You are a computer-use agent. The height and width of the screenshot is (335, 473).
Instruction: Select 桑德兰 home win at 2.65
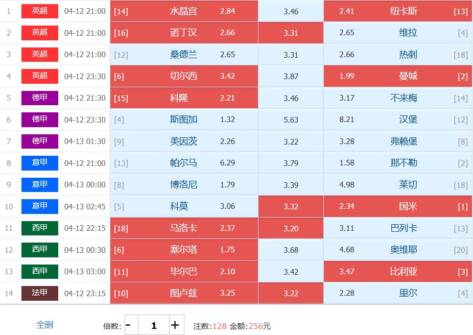pyautogui.click(x=184, y=55)
